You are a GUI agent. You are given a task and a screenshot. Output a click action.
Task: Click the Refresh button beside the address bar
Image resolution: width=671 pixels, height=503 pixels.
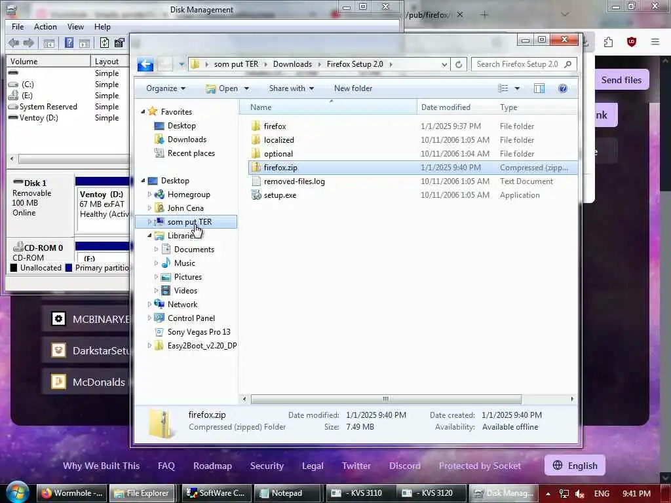click(x=458, y=64)
